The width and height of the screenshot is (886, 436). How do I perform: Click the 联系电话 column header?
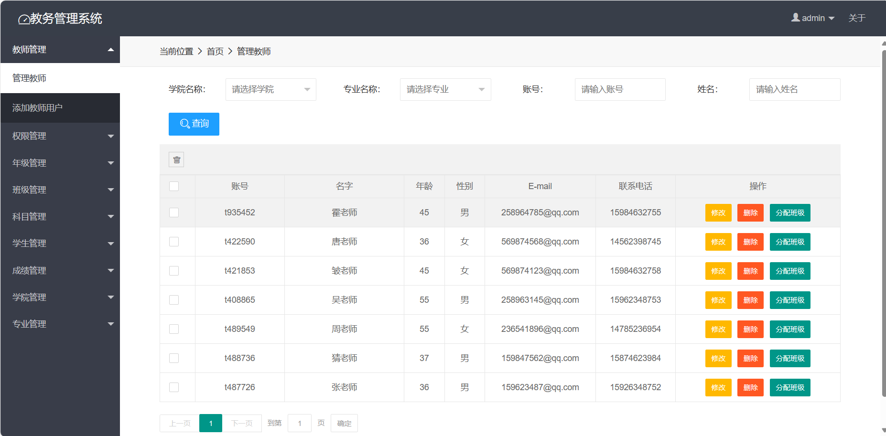636,186
